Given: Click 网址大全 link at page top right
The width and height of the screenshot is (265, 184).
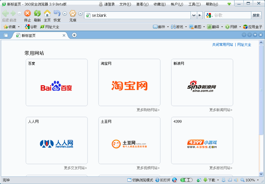Looking at the screenshot, I should [x=244, y=45].
